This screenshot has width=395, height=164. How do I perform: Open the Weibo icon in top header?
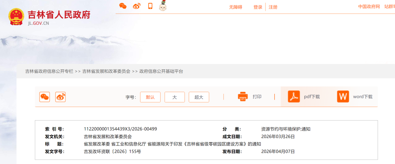(136, 6)
